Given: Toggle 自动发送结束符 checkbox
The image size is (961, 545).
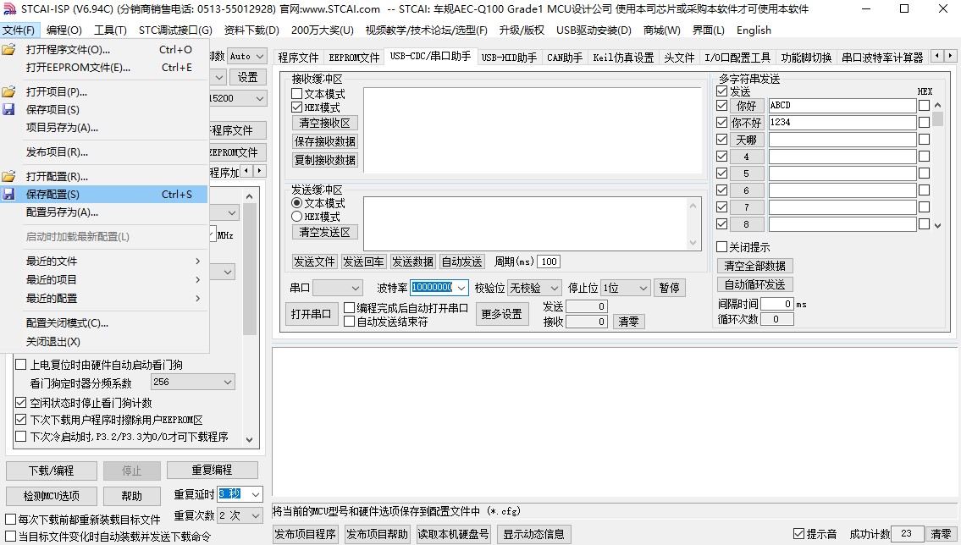Looking at the screenshot, I should (x=350, y=322).
